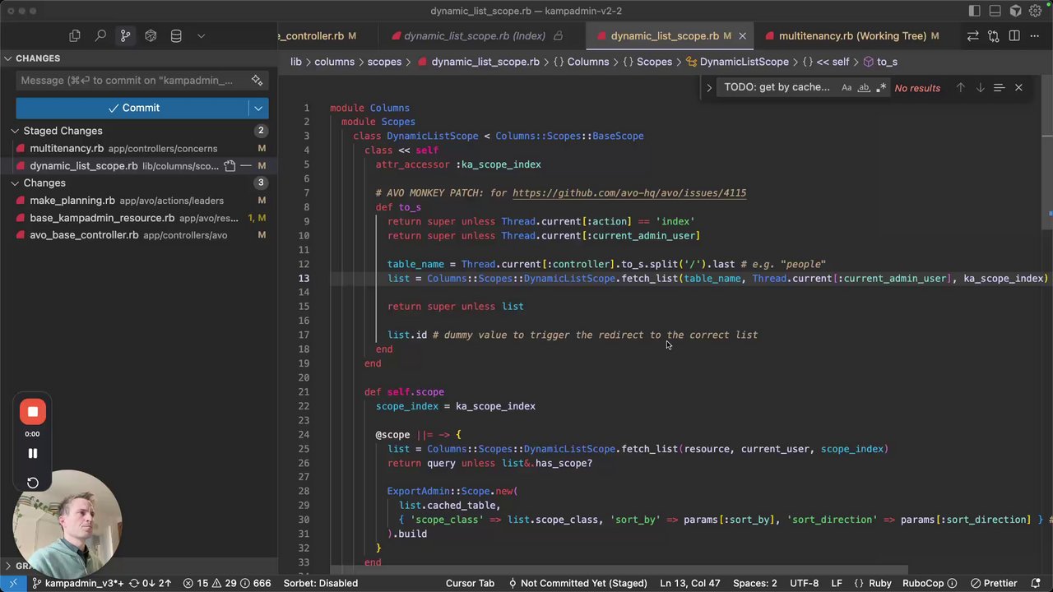Open the GitHub issue link in comment
1053x592 pixels.
(629, 193)
